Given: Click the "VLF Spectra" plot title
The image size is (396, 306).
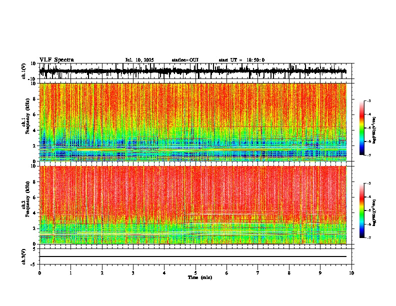Looking at the screenshot, I should [56, 60].
